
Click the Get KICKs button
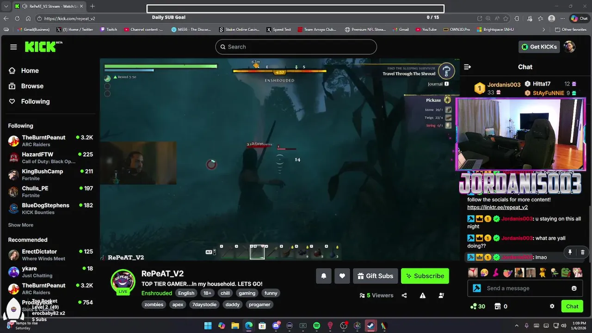539,47
